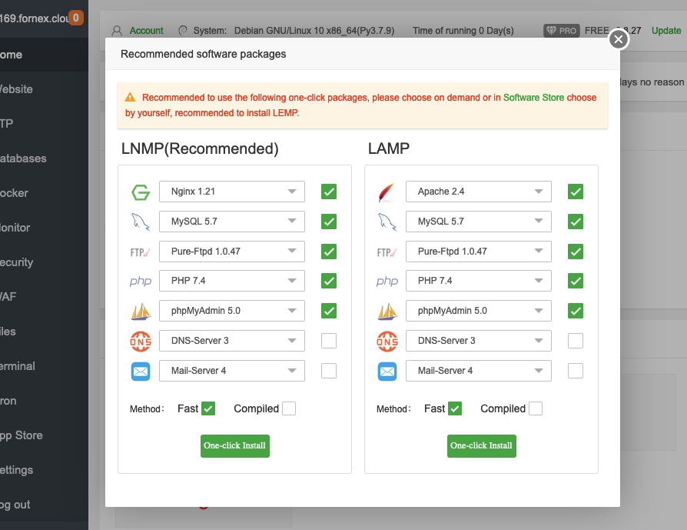Image resolution: width=687 pixels, height=530 pixels.
Task: Click the Mail-Server envelope icon in LAMP
Action: (x=387, y=371)
